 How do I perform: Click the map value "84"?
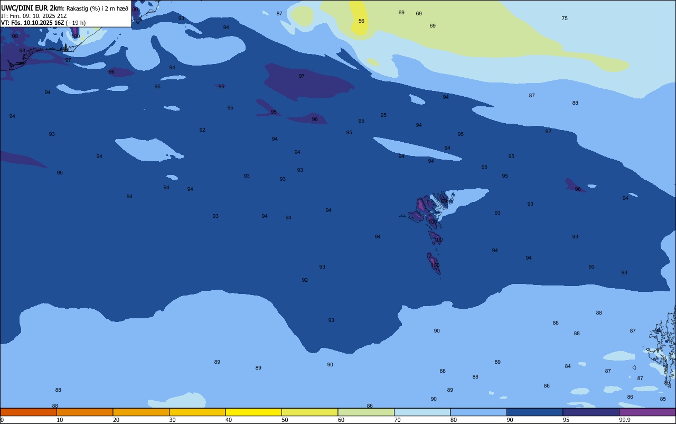pos(568,366)
